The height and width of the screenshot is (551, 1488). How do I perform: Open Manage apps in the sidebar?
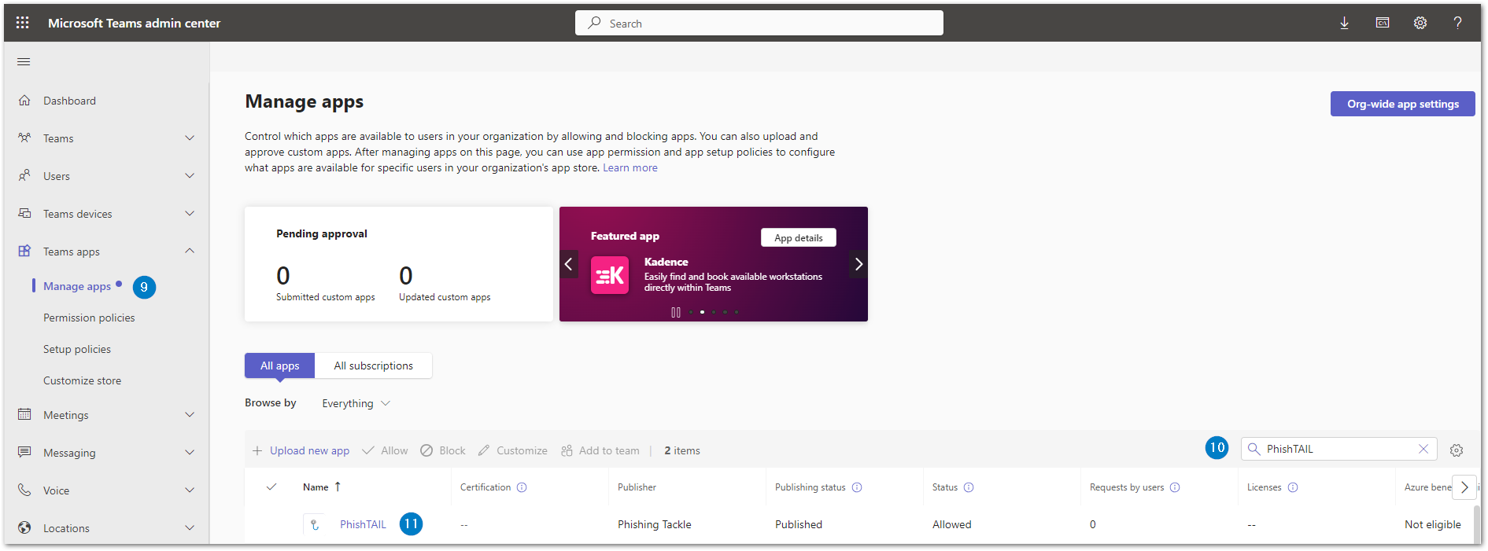click(77, 286)
